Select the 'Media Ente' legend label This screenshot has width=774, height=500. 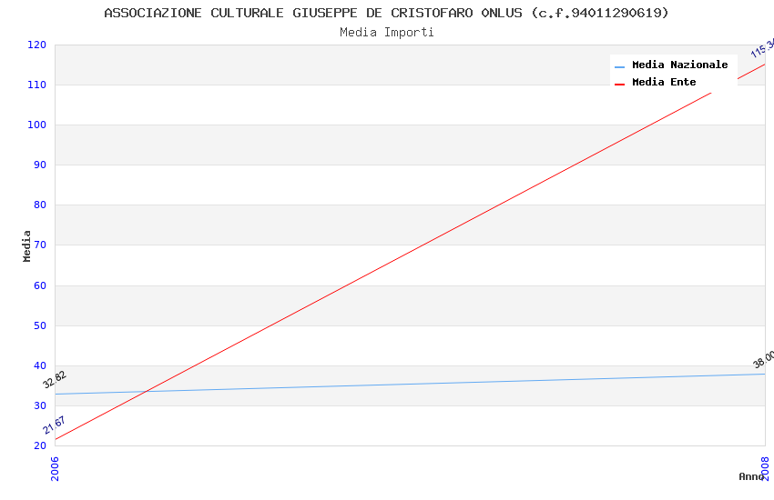click(664, 82)
